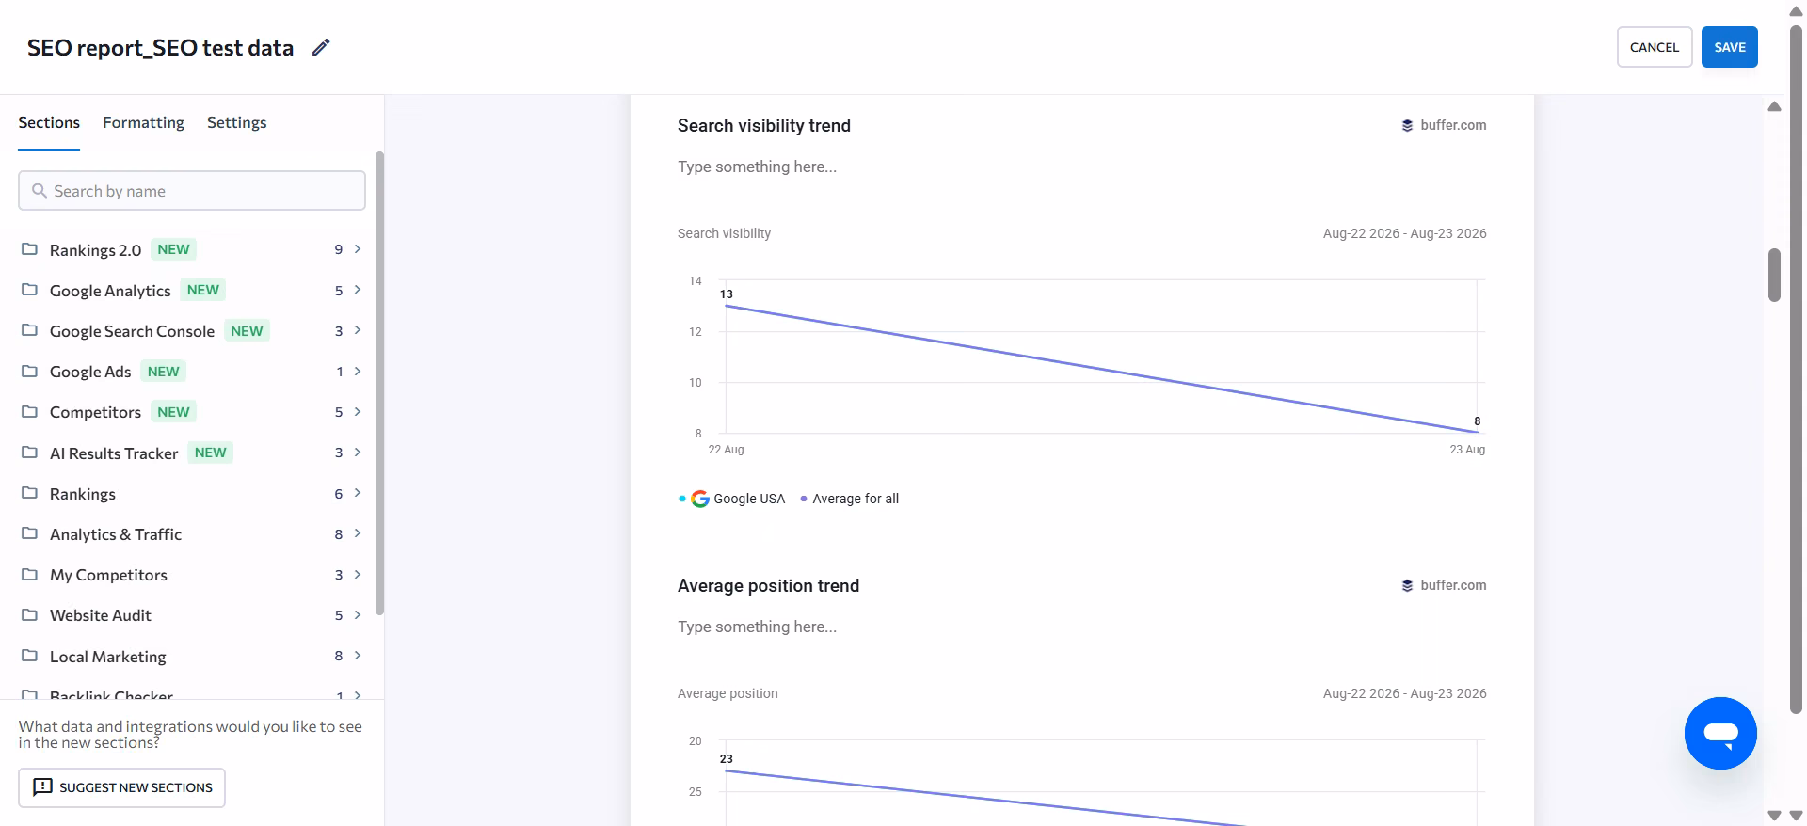Expand Competitors section chevron
Image resolution: width=1807 pixels, height=826 pixels.
(x=358, y=411)
